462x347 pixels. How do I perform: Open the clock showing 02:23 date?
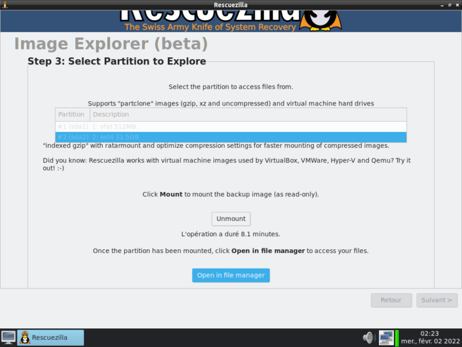pos(430,337)
